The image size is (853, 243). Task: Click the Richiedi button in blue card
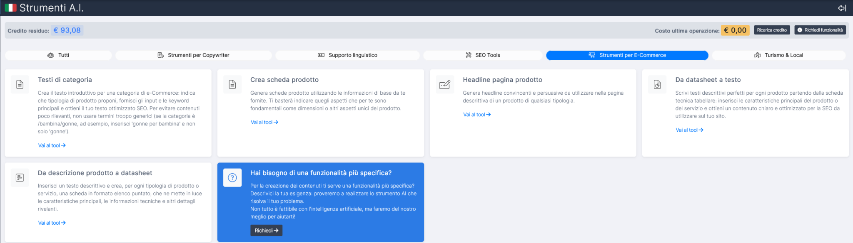tap(266, 231)
